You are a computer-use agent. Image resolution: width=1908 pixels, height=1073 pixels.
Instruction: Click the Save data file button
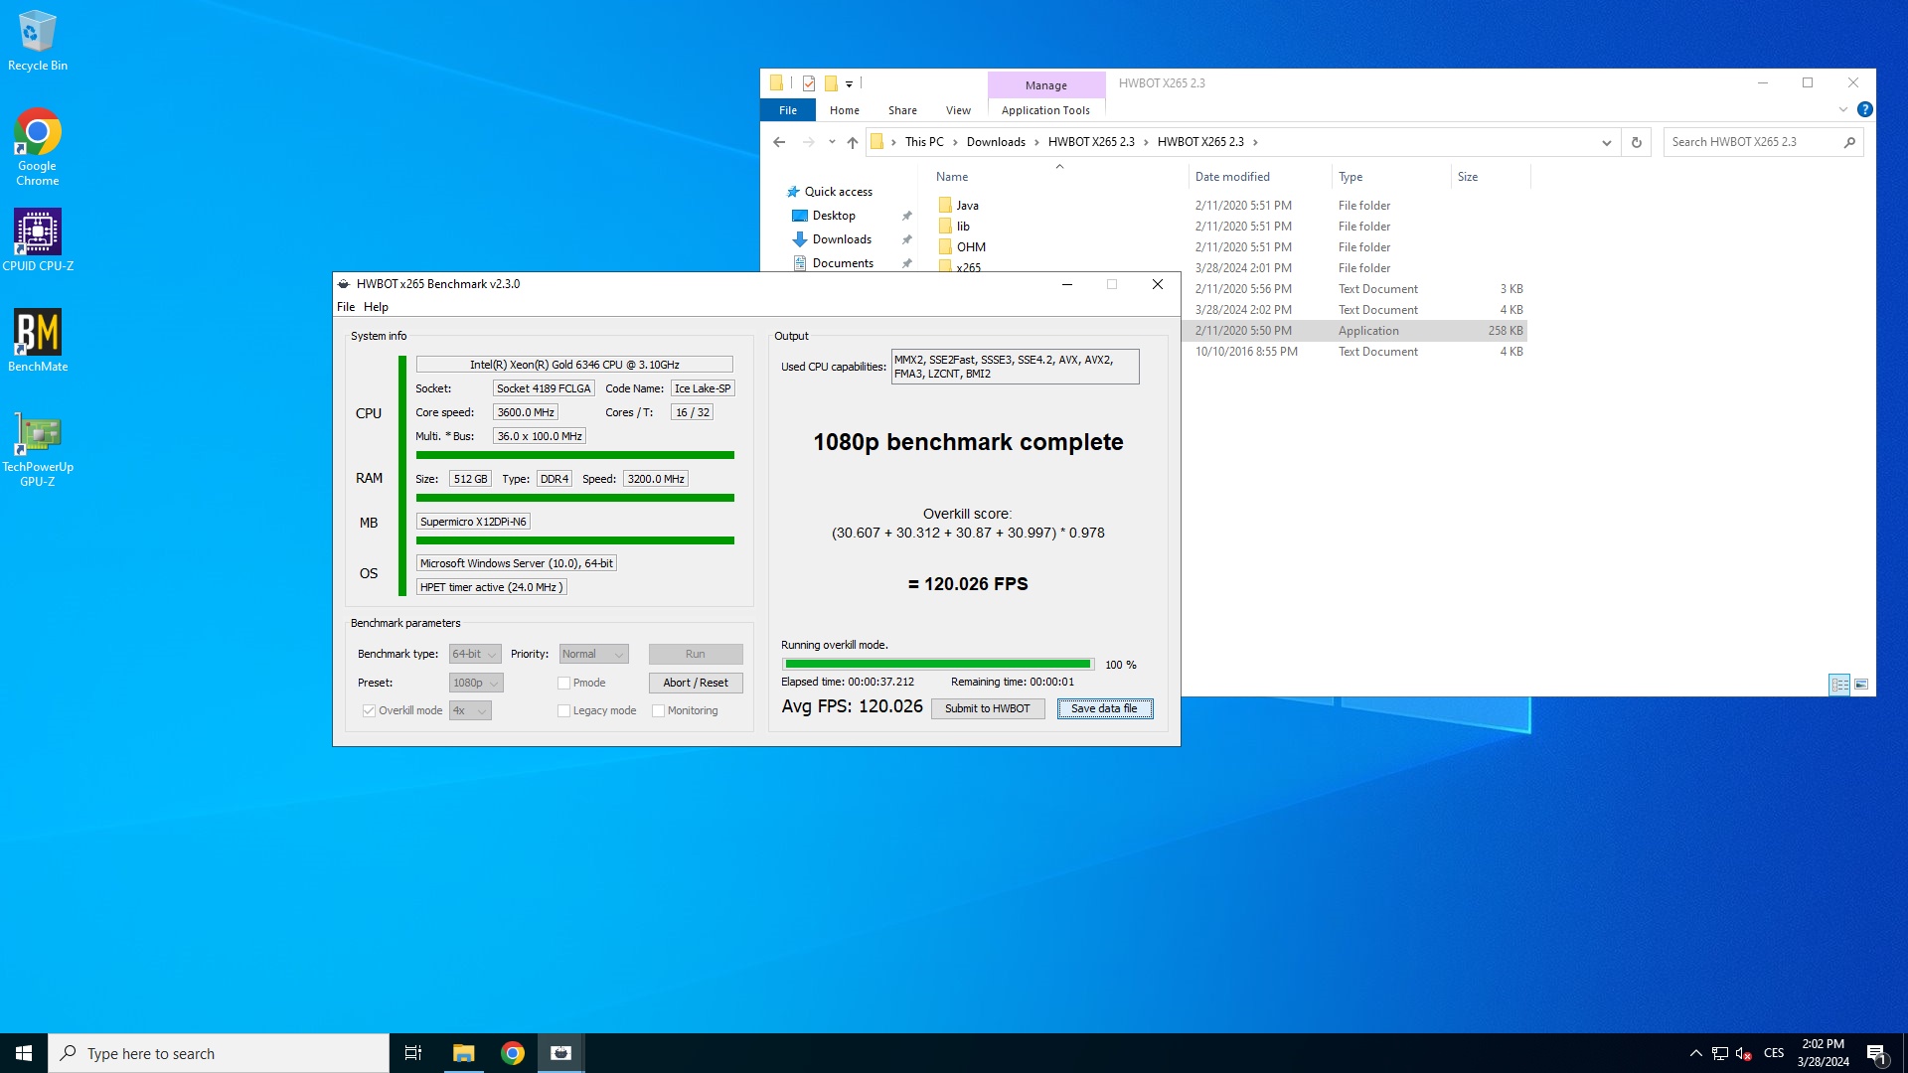coord(1104,708)
